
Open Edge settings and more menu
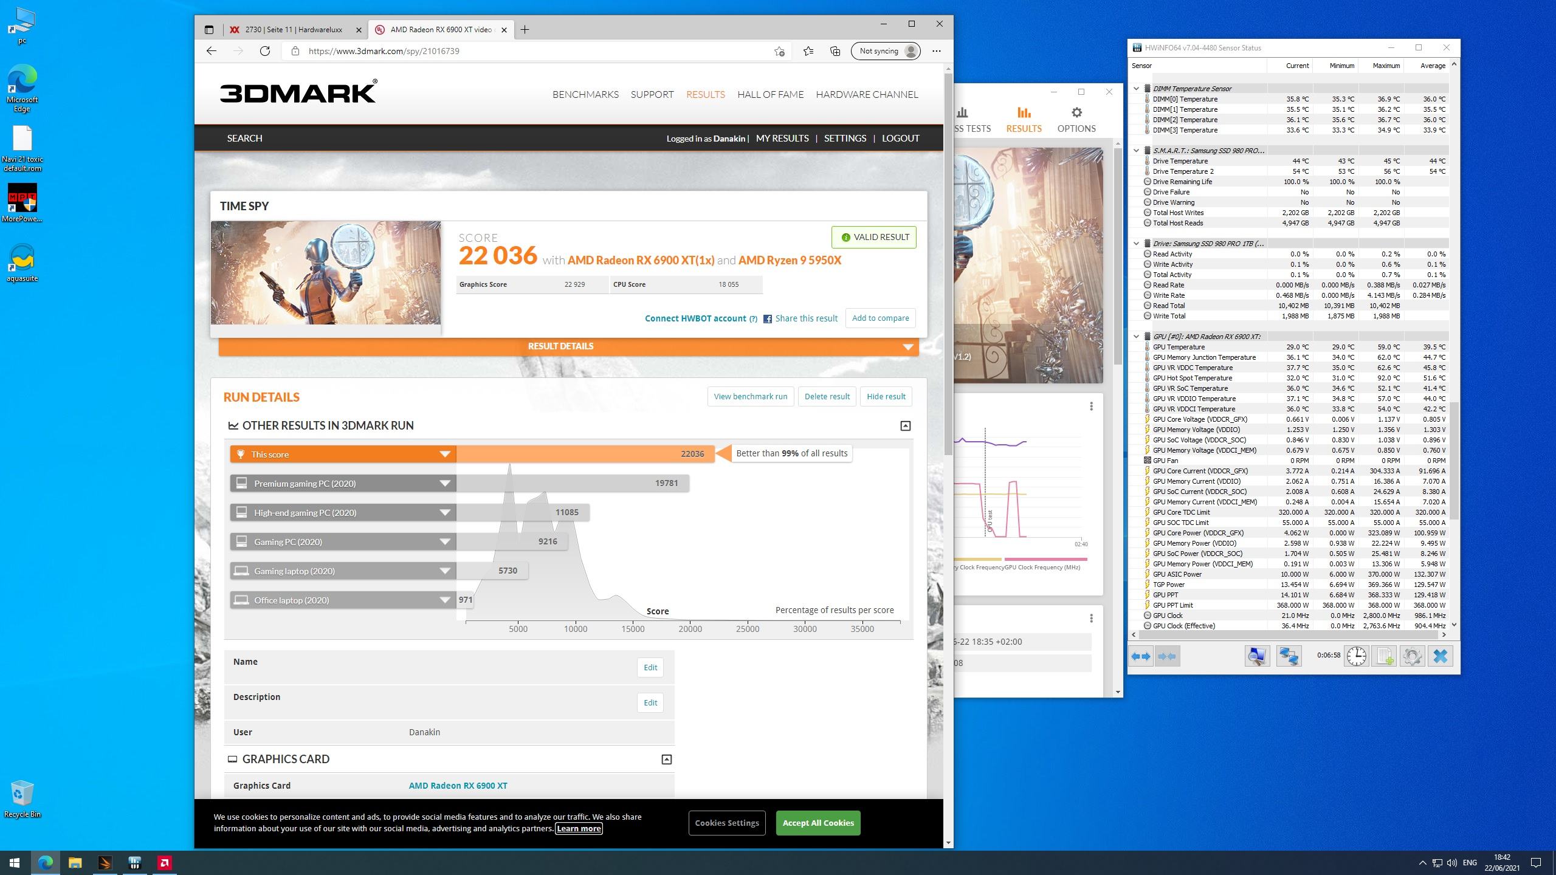coord(937,51)
